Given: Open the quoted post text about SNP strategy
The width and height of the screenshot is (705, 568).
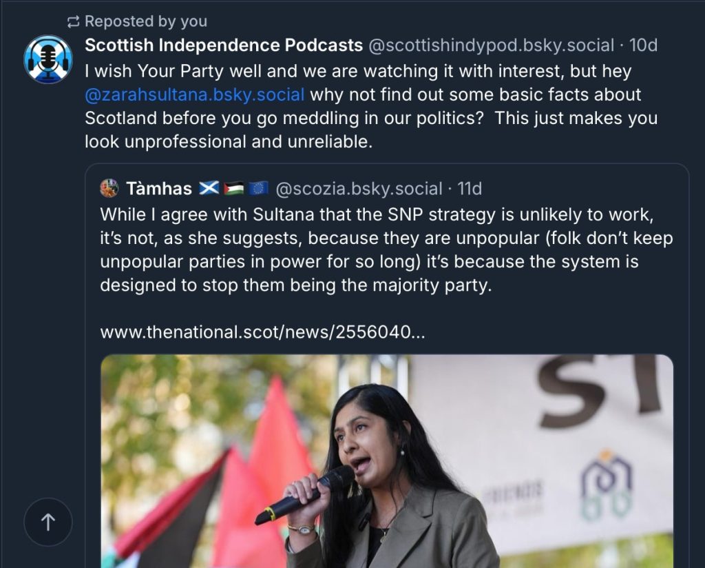Looking at the screenshot, I should coord(386,250).
